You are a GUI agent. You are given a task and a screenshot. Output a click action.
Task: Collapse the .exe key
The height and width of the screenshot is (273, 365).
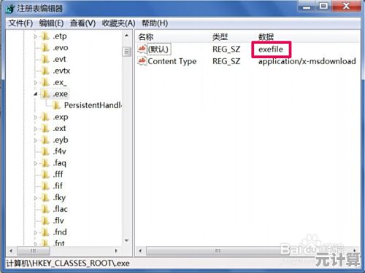36,94
